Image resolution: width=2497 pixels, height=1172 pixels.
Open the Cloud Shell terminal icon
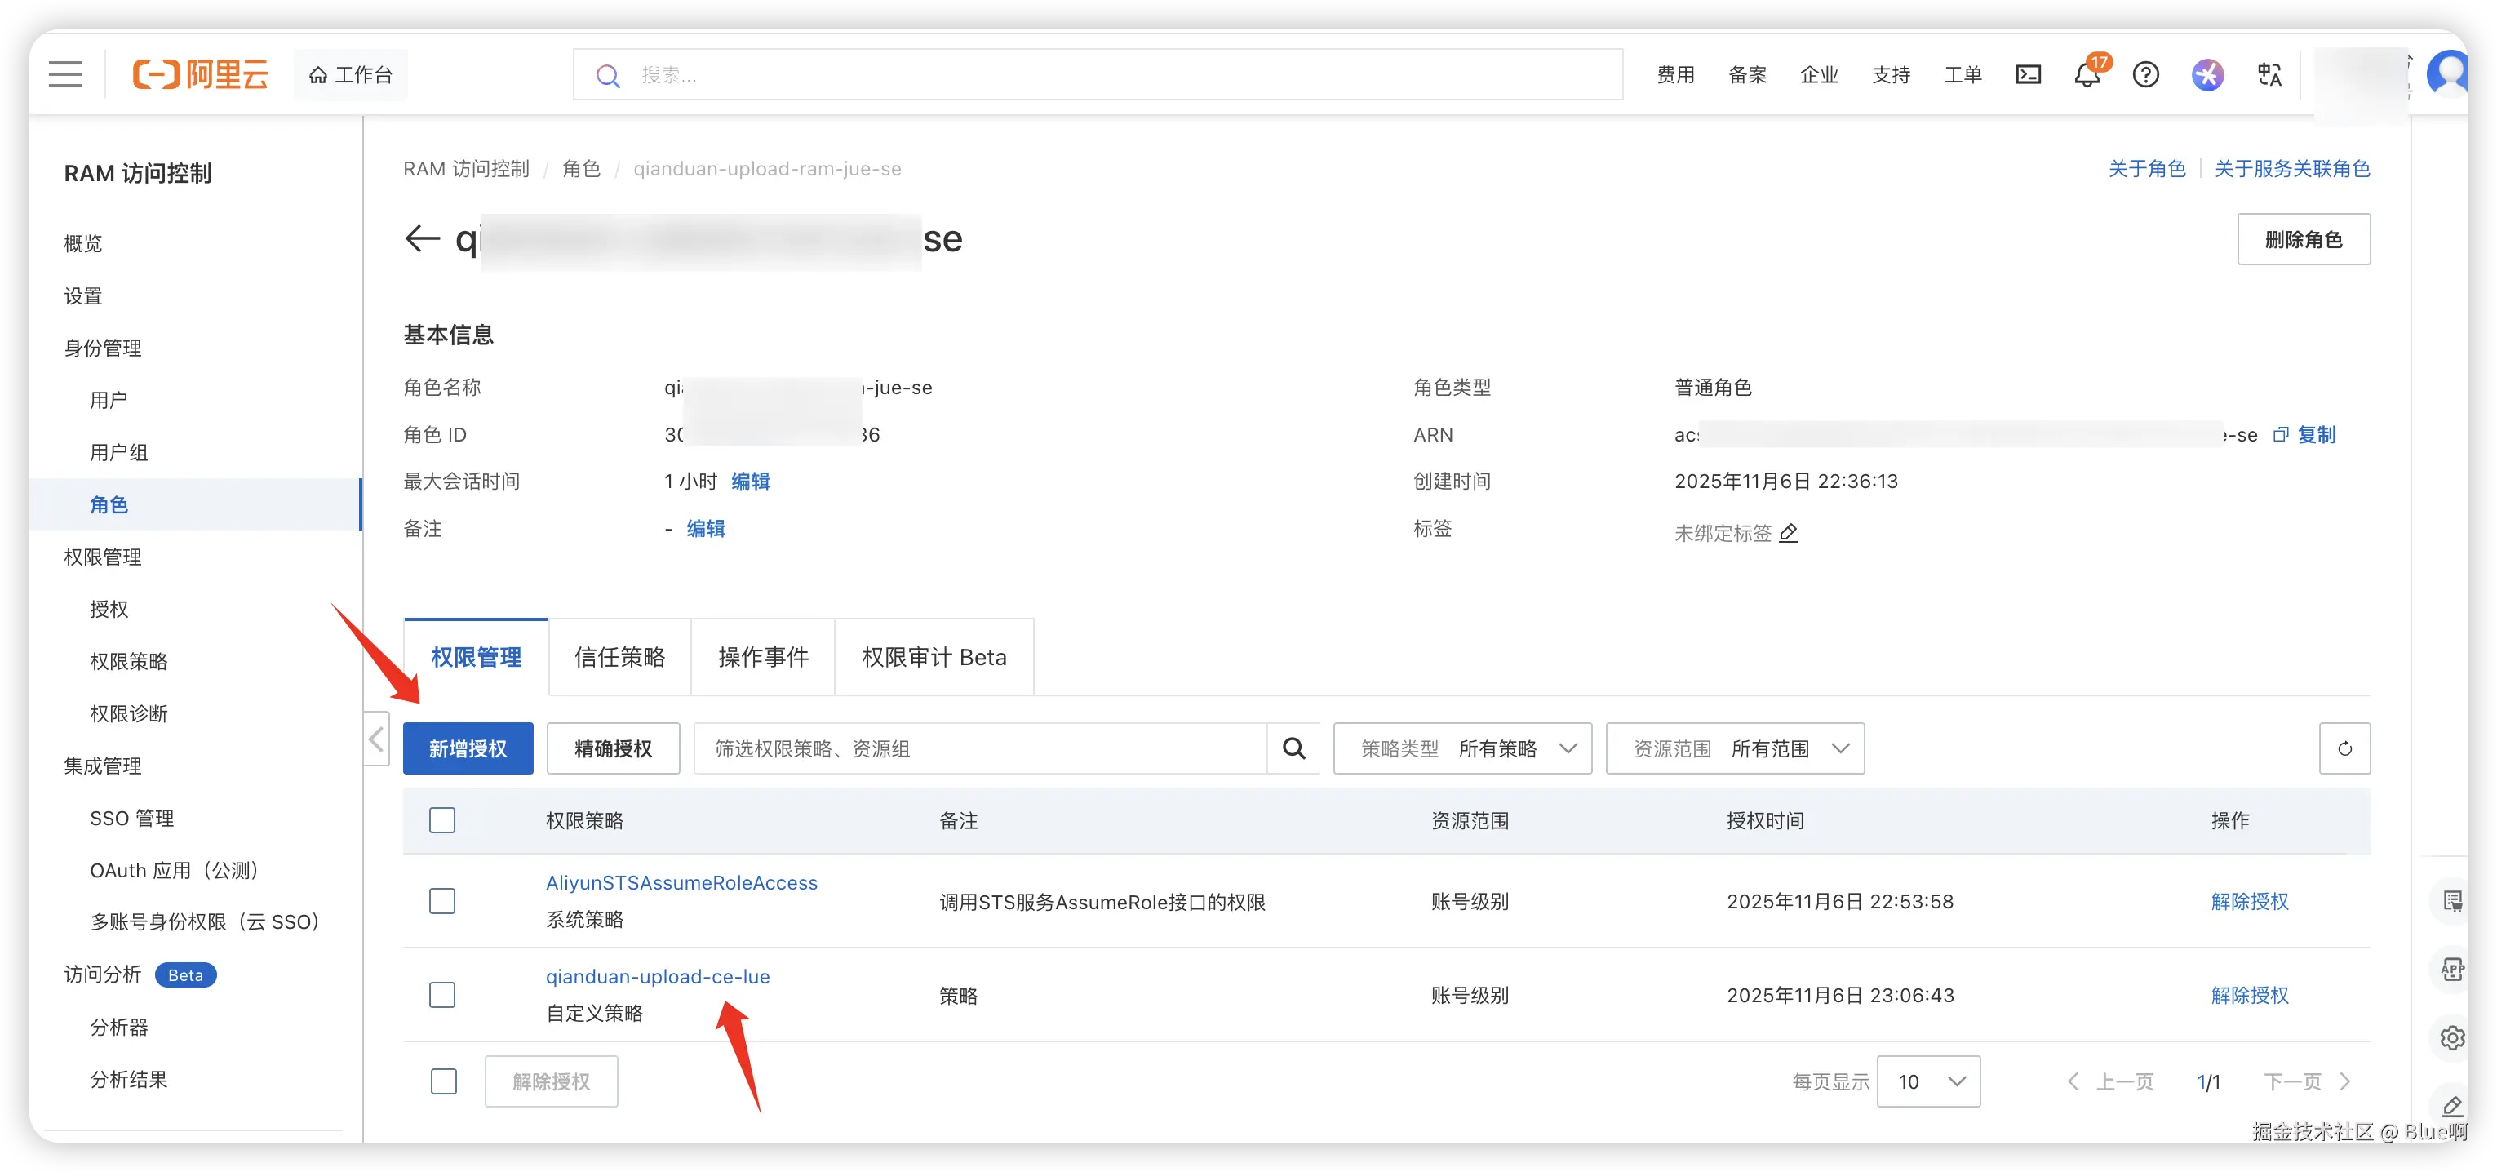coord(2028,74)
